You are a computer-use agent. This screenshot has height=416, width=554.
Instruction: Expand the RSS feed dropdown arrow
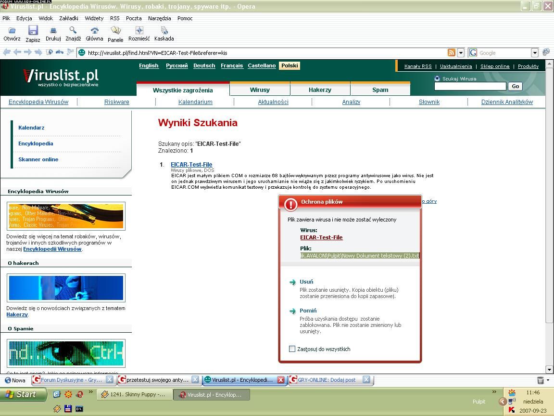click(x=461, y=52)
